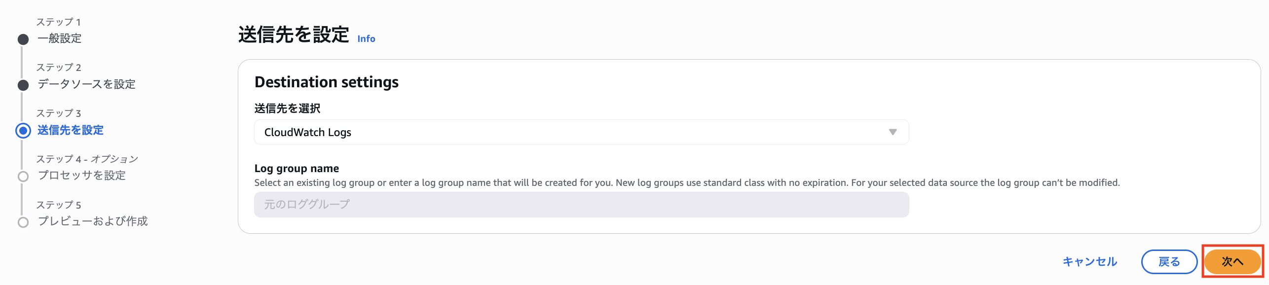The image size is (1269, 285).
Task: Click the Step 1 filled circle marker
Action: tap(23, 39)
